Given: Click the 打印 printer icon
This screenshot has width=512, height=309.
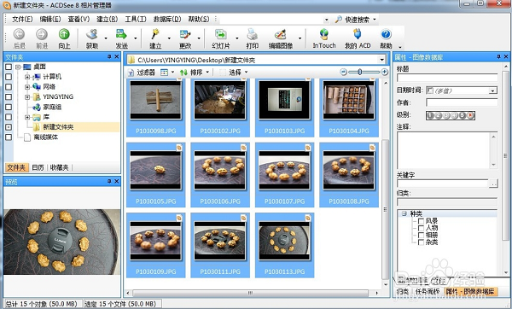Looking at the screenshot, I should [x=252, y=34].
